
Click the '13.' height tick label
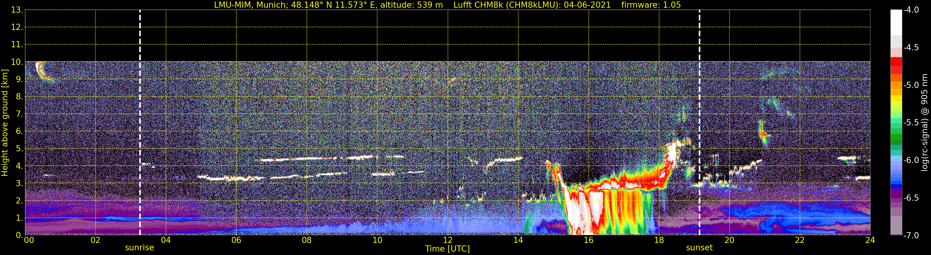pyautogui.click(x=17, y=10)
